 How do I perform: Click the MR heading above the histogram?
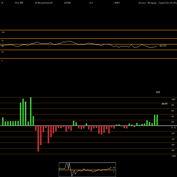pos(158,92)
